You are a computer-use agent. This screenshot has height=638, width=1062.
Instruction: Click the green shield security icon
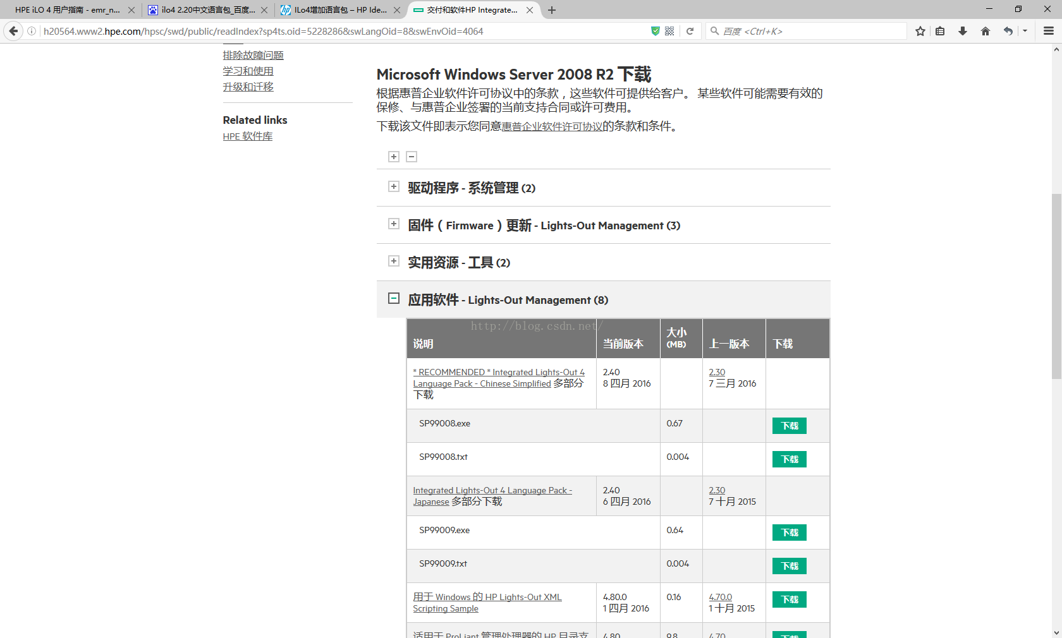point(656,31)
